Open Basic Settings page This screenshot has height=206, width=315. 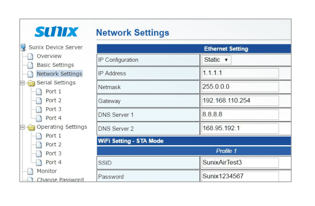(x=55, y=65)
